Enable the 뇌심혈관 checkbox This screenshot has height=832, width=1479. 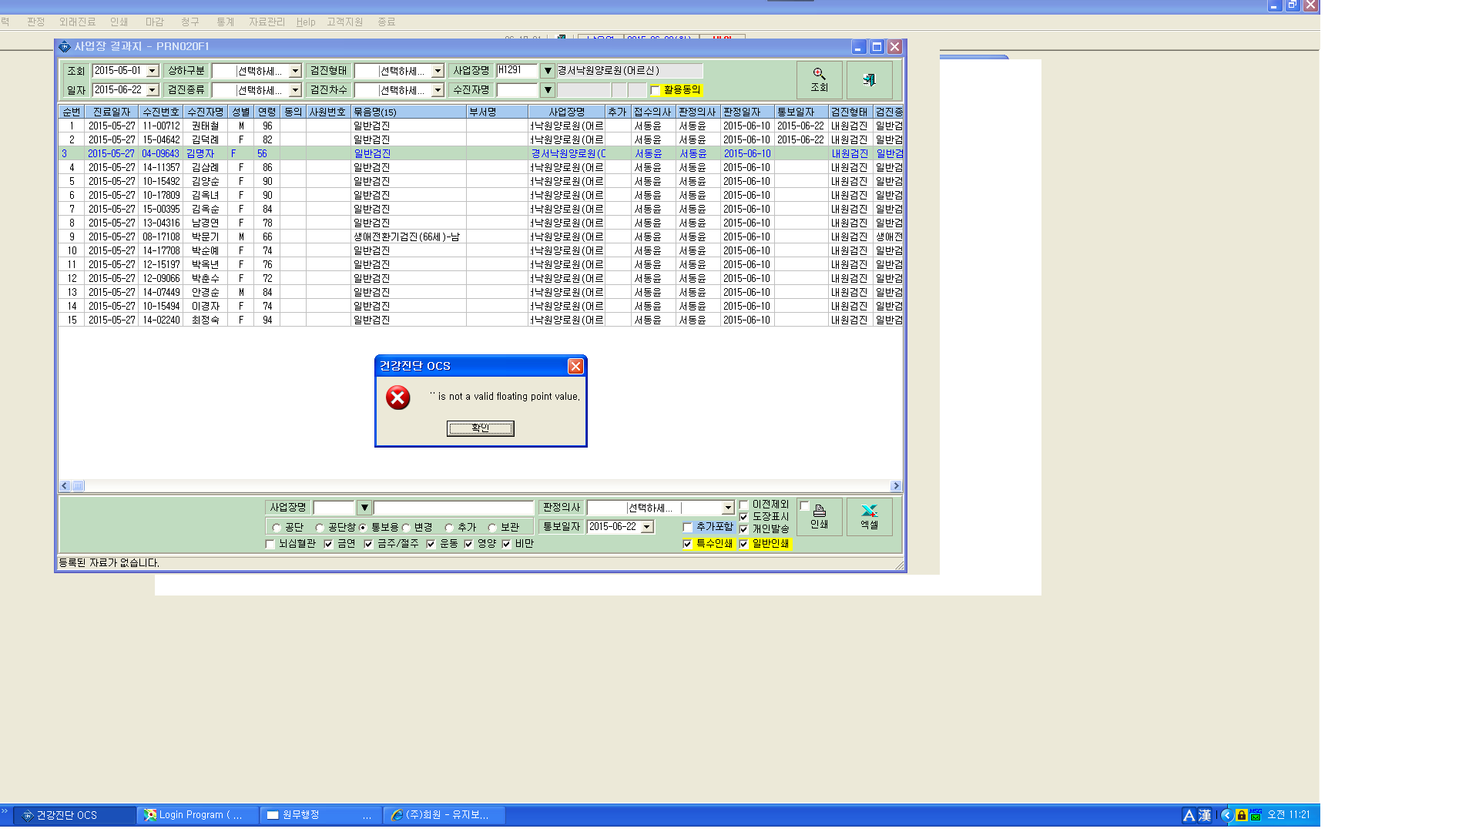pos(270,545)
